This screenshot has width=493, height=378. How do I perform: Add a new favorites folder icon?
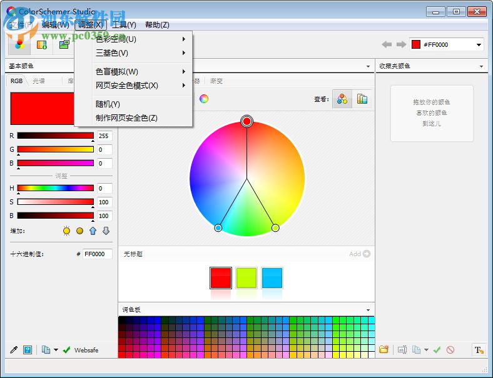[384, 349]
